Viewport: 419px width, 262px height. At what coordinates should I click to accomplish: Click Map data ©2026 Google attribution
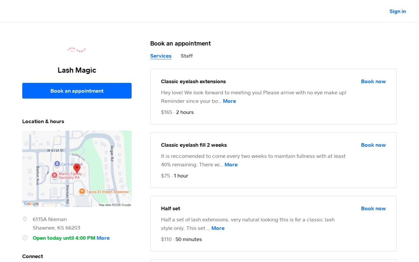pyautogui.click(x=115, y=205)
